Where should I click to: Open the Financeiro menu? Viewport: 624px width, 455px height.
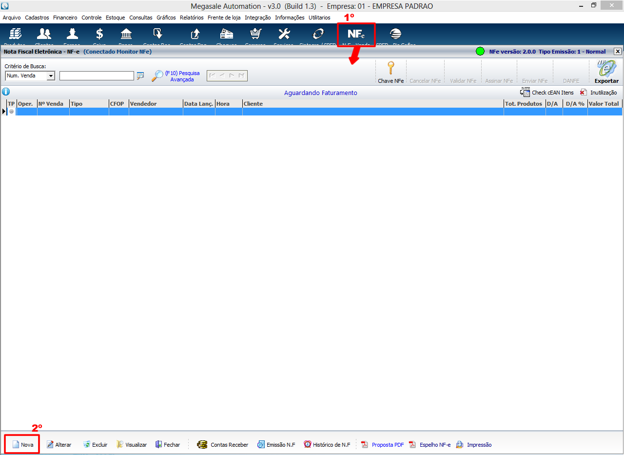pos(65,18)
